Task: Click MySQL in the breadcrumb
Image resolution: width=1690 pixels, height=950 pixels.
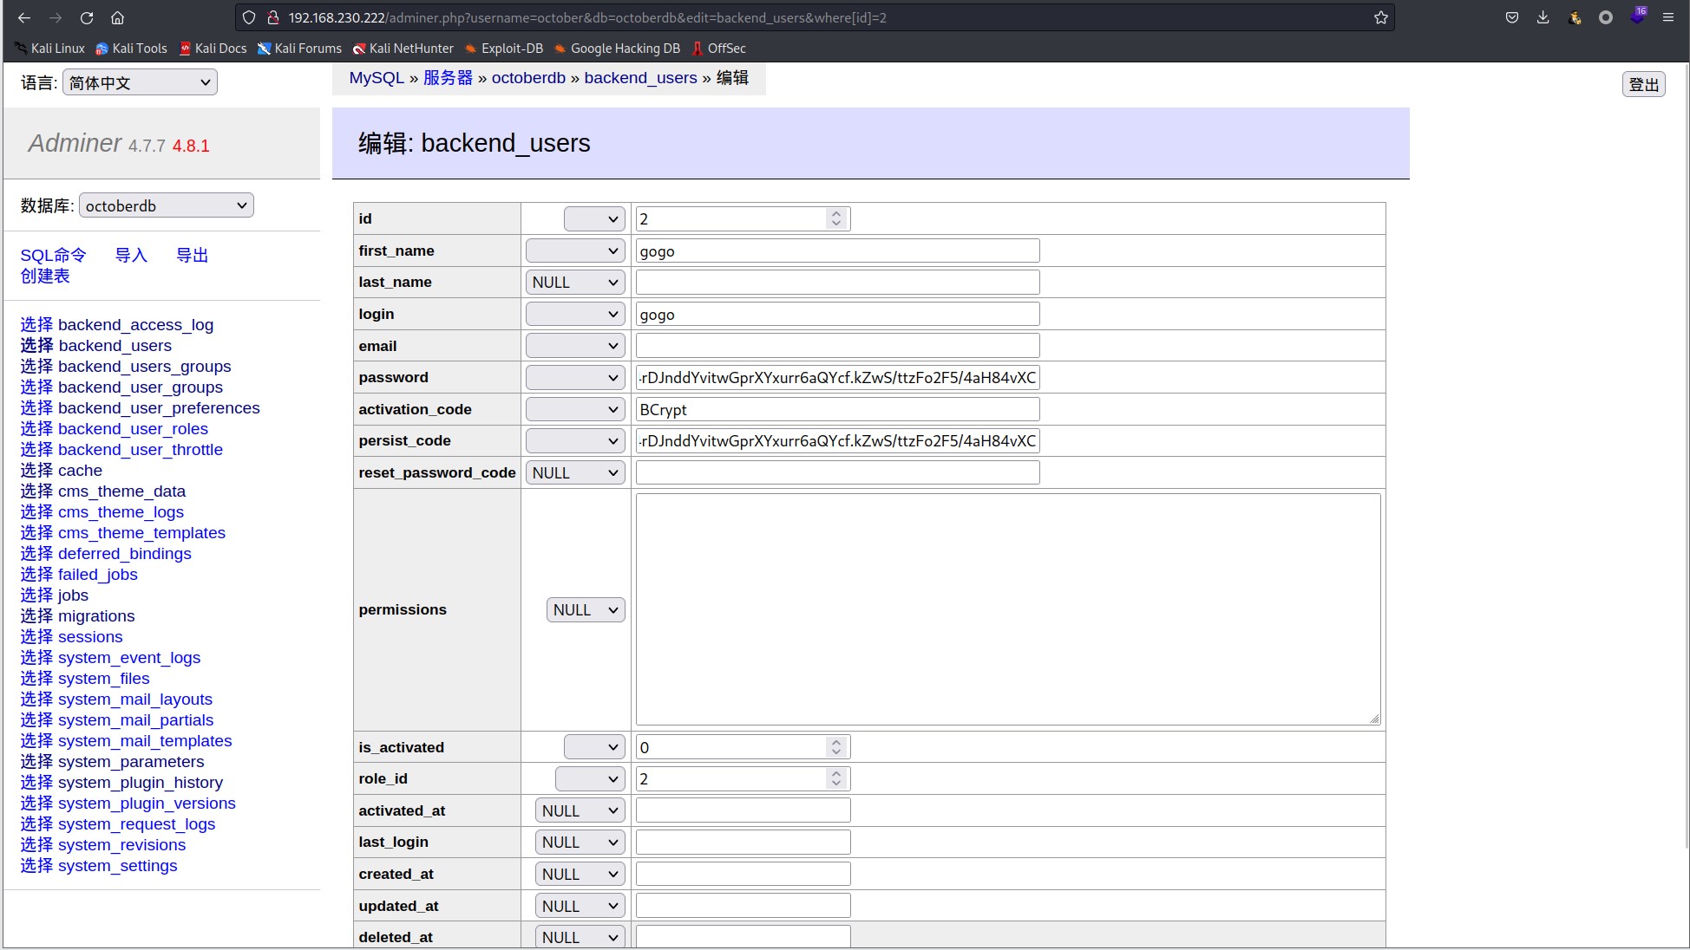Action: pos(377,78)
